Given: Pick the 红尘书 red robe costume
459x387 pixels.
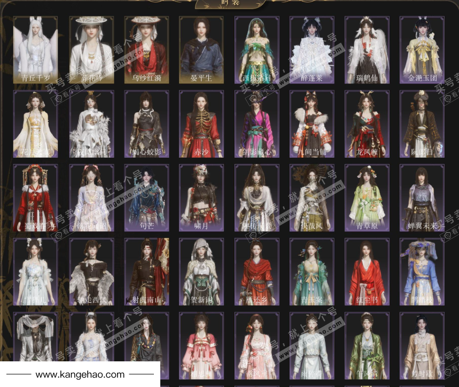Looking at the screenshot, I should pos(367,272).
